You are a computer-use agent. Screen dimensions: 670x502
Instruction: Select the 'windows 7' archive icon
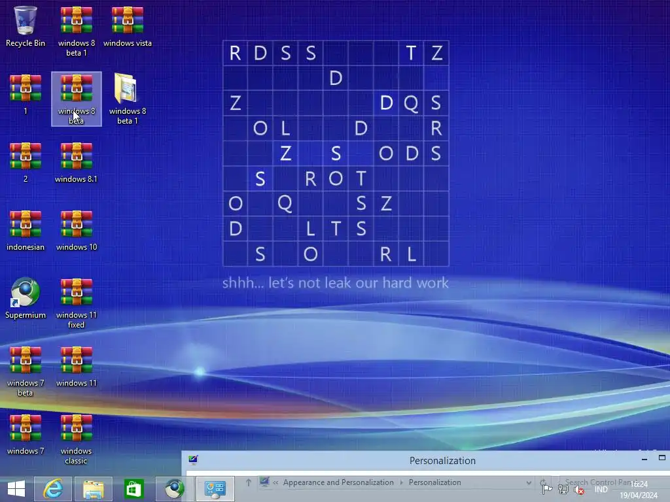26,434
